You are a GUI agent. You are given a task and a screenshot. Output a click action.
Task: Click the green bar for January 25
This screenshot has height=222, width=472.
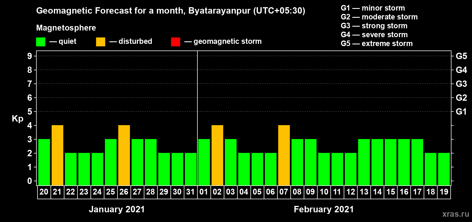click(x=111, y=162)
